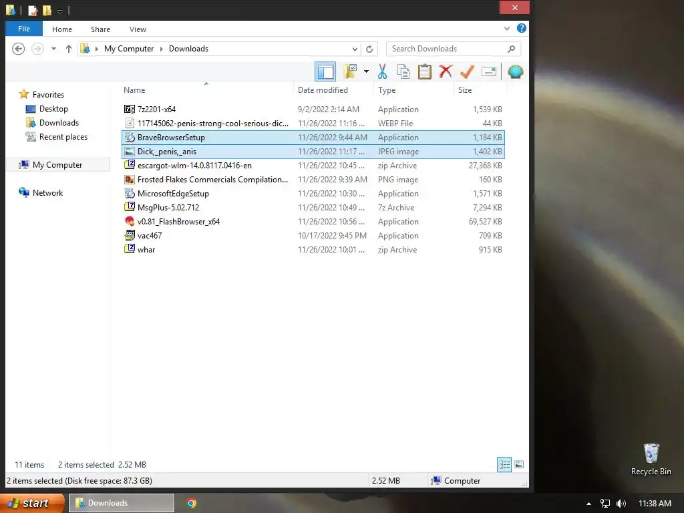This screenshot has height=513, width=684.
Task: Open Downloads in the Favorites list
Action: (52, 123)
